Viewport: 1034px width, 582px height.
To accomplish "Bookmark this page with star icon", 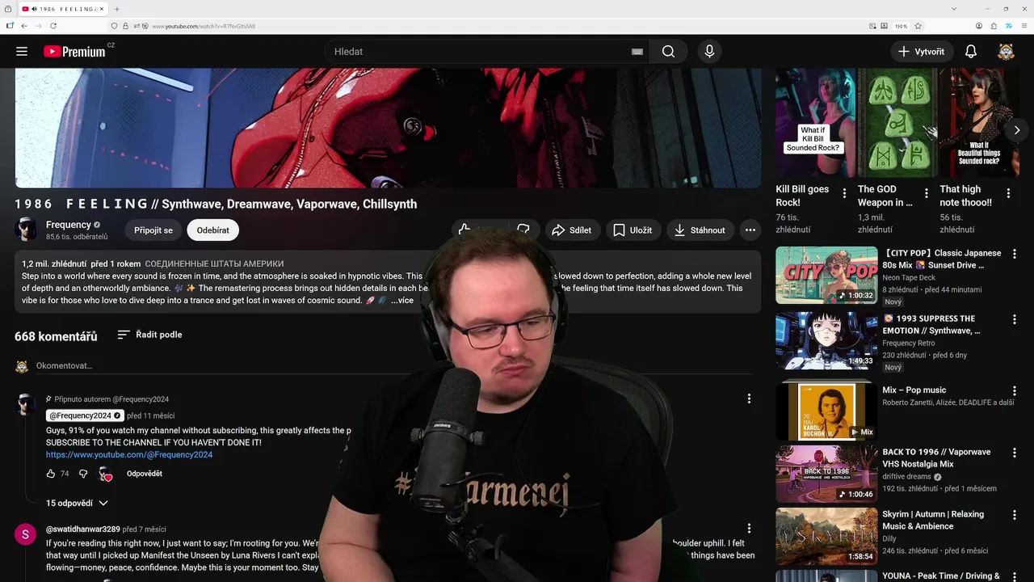I will pyautogui.click(x=918, y=26).
